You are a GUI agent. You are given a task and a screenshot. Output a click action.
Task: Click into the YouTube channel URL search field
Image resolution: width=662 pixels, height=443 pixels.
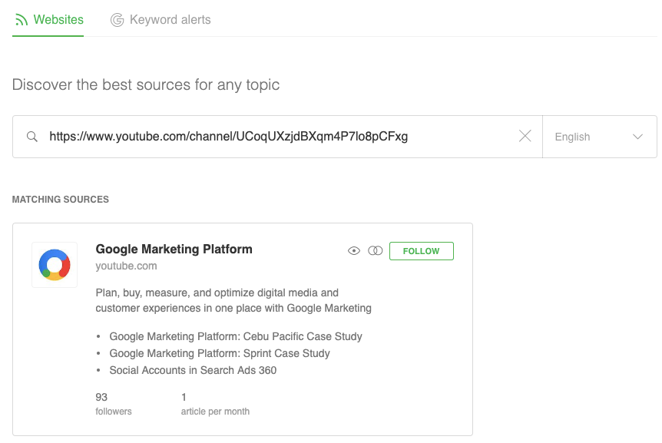click(276, 137)
